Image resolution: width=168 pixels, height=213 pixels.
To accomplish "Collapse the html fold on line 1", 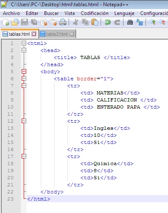I will click(24, 43).
